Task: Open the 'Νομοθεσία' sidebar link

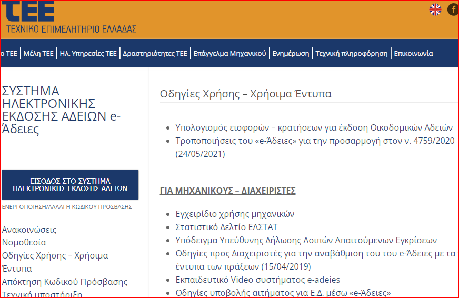Action: pyautogui.click(x=24, y=242)
